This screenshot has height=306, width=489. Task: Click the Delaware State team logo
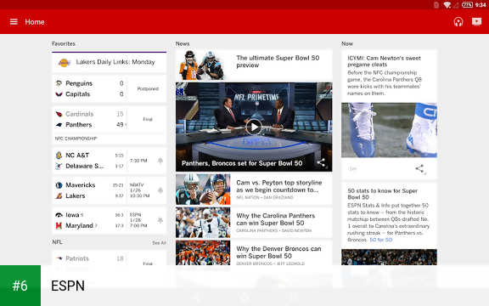pos(59,166)
